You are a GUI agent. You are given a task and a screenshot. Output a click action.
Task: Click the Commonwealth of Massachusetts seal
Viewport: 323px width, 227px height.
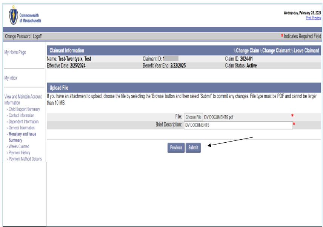[14, 16]
